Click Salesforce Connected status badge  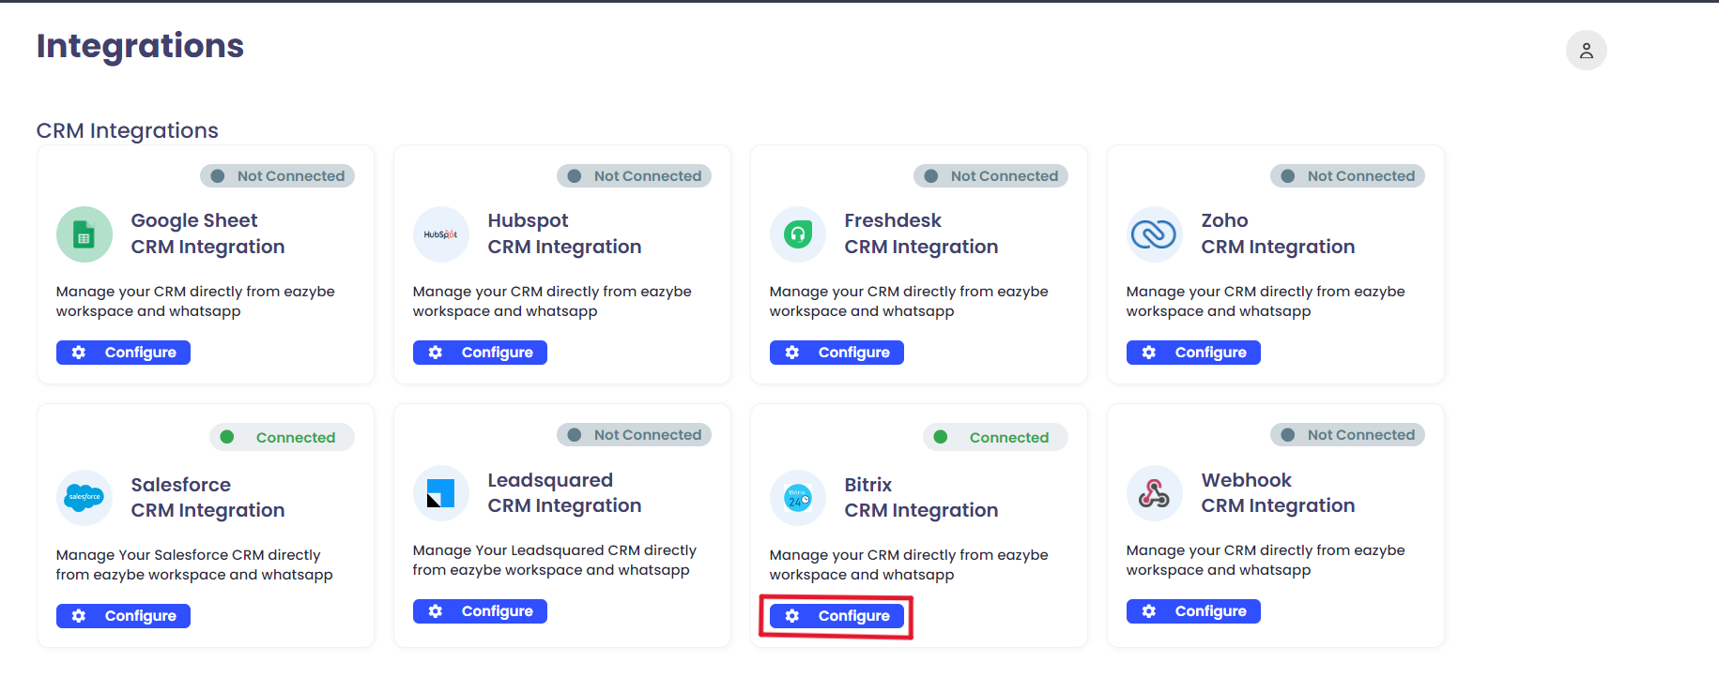pos(282,437)
